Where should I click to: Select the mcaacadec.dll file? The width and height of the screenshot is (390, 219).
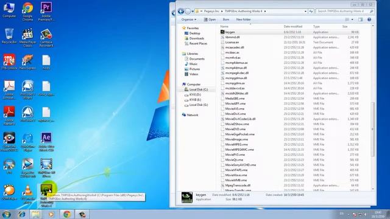point(234,47)
